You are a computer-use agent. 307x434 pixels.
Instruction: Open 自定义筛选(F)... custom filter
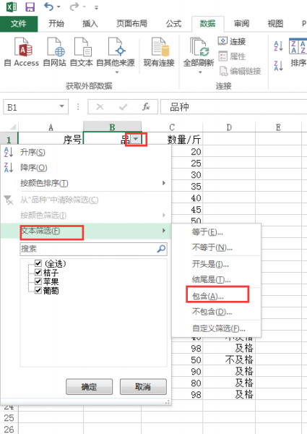217,328
